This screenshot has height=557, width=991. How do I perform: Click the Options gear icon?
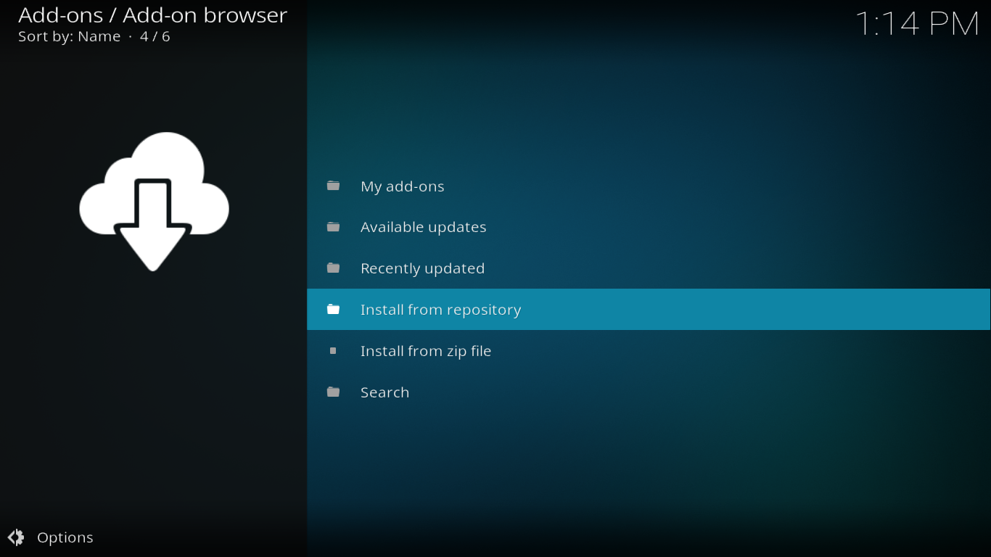(16, 537)
